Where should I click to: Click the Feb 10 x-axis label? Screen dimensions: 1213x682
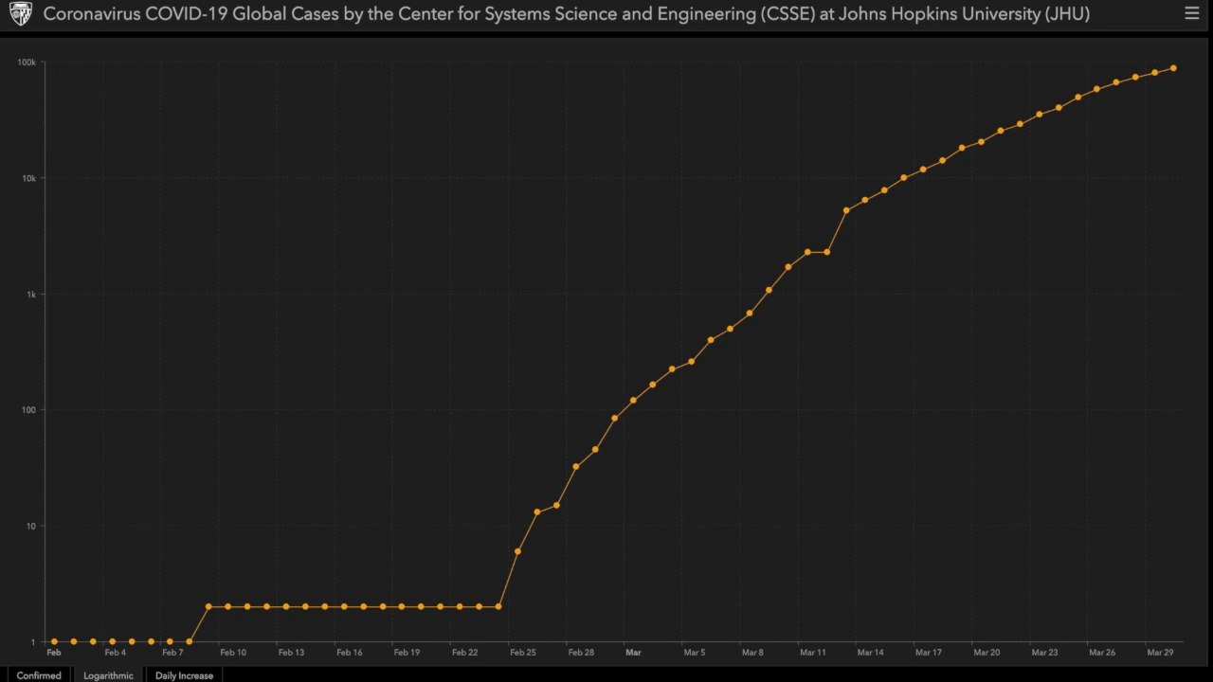tap(233, 653)
